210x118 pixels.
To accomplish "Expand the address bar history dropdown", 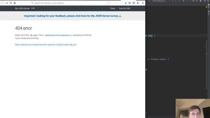I will tap(108, 3).
